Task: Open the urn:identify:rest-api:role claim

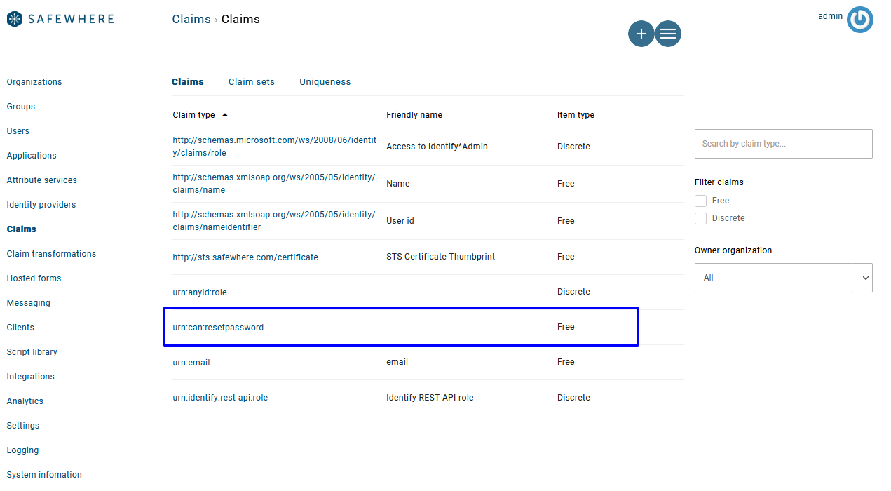Action: [x=220, y=398]
